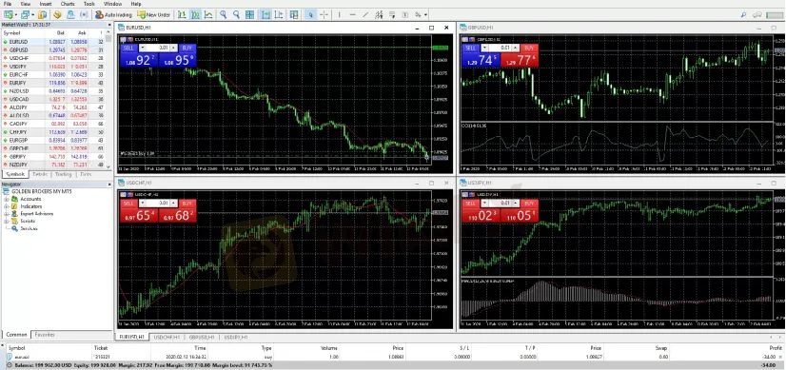Expand Indicators in the Navigator tree
The width and height of the screenshot is (786, 370).
(x=7, y=206)
